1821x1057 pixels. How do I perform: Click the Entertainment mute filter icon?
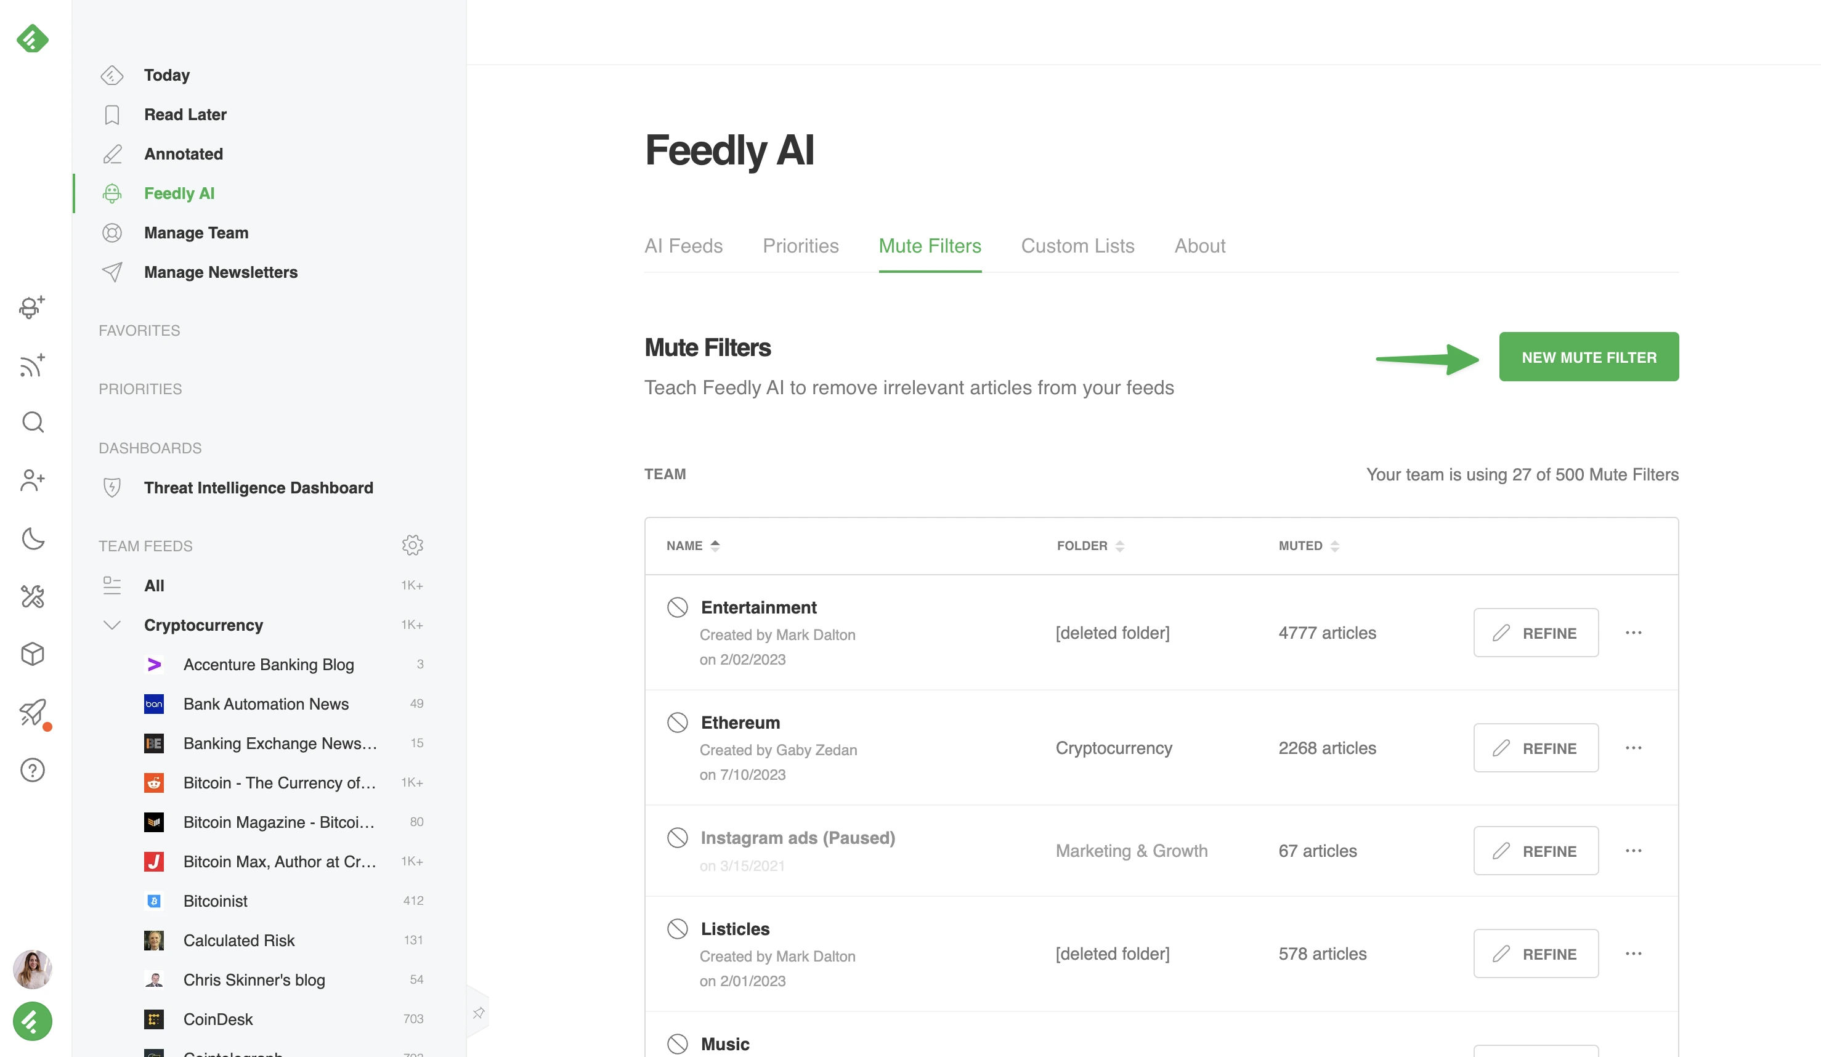tap(677, 607)
